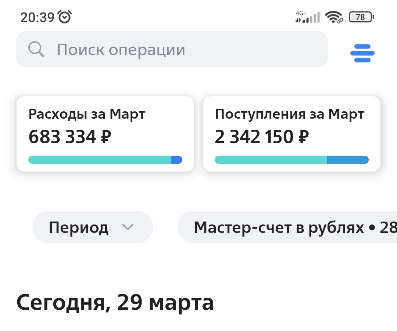
Task: Tap the blue segment of expenses bar
Action: tap(177, 160)
